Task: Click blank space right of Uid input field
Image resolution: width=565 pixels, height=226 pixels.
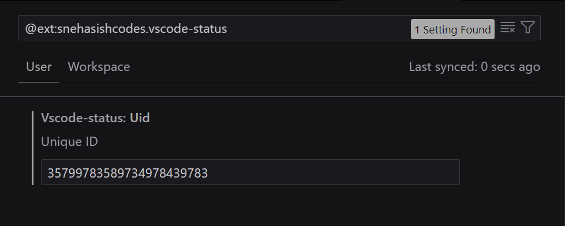Action: pos(510,172)
